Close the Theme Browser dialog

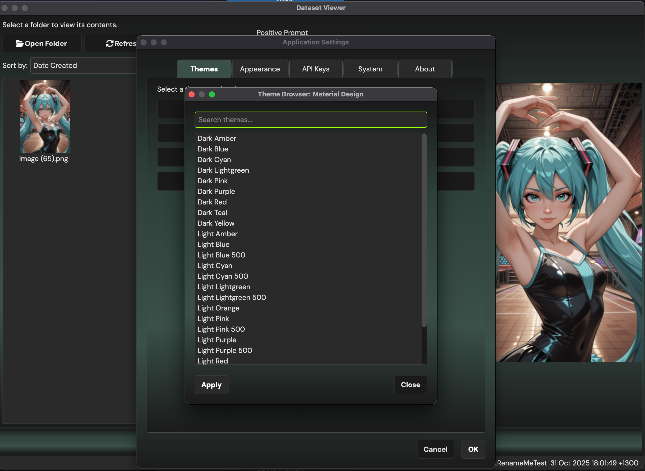click(410, 385)
